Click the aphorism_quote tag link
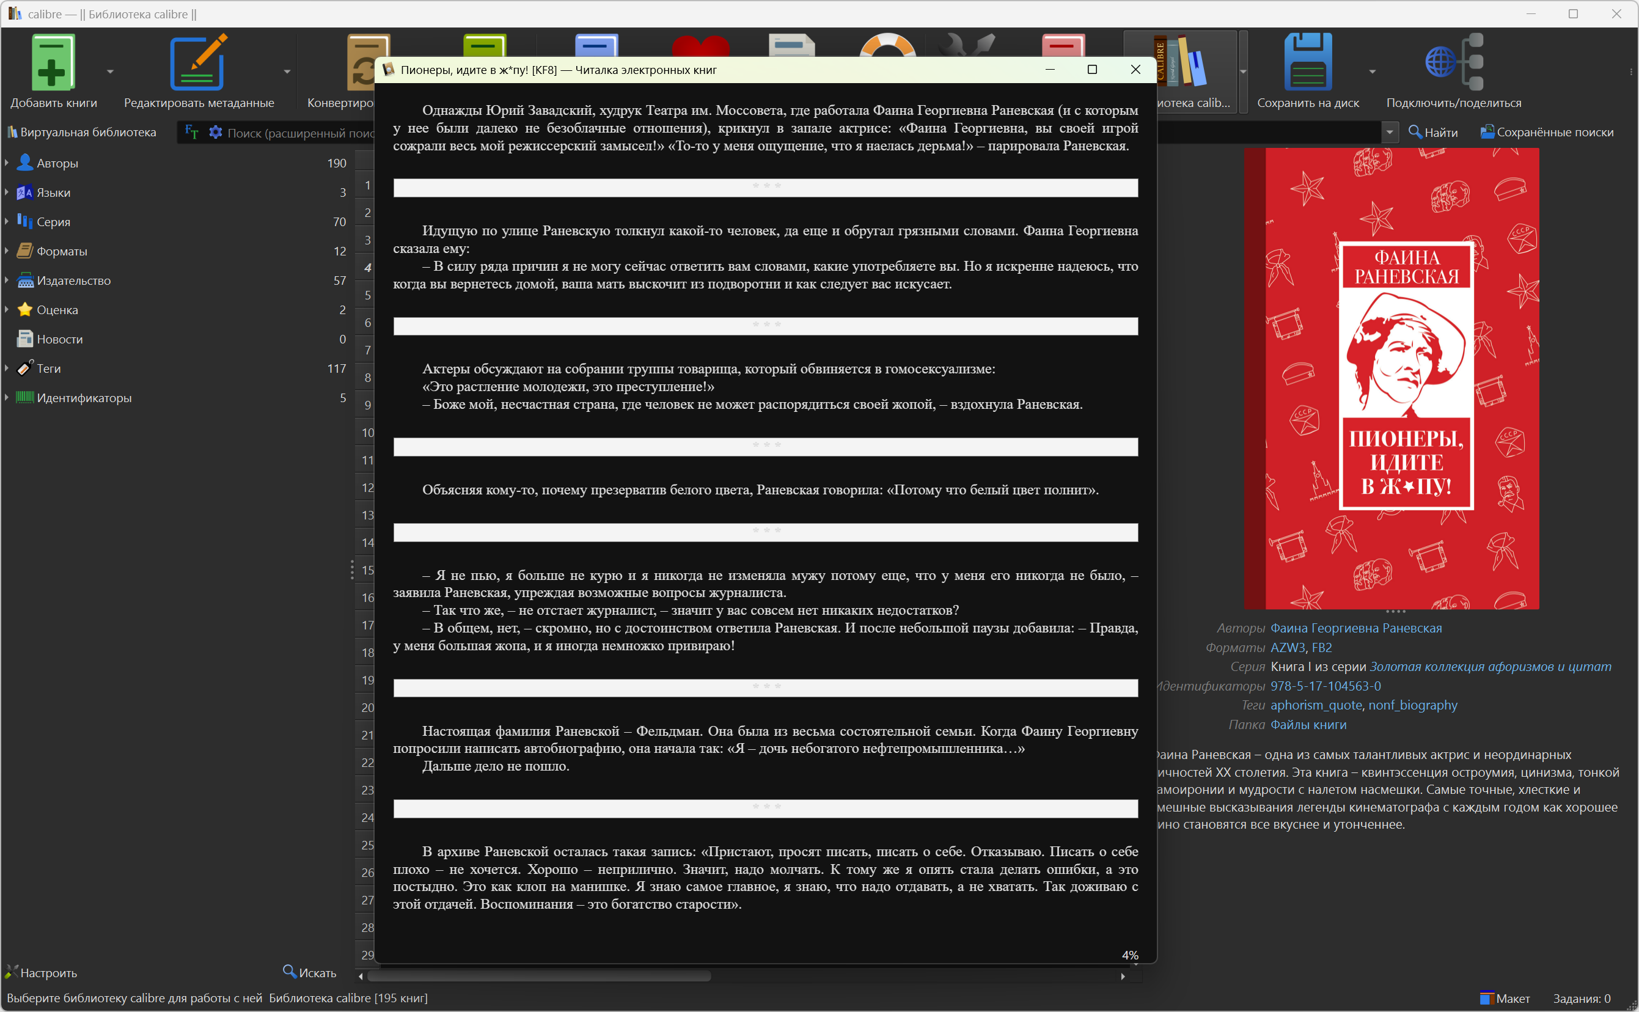Viewport: 1639px width, 1012px height. [x=1316, y=705]
